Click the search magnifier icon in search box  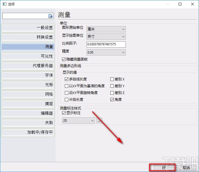tap(51, 16)
